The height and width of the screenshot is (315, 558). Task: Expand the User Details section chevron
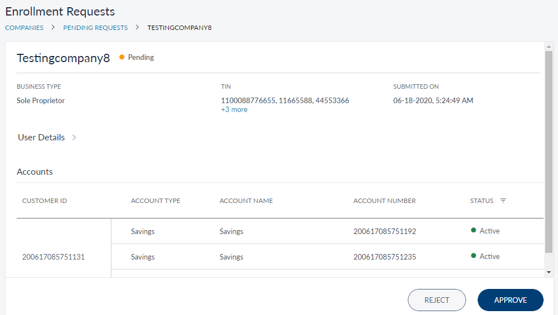(74, 138)
